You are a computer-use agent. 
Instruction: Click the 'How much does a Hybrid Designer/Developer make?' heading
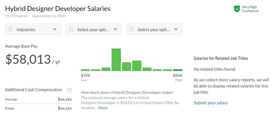(x=127, y=92)
